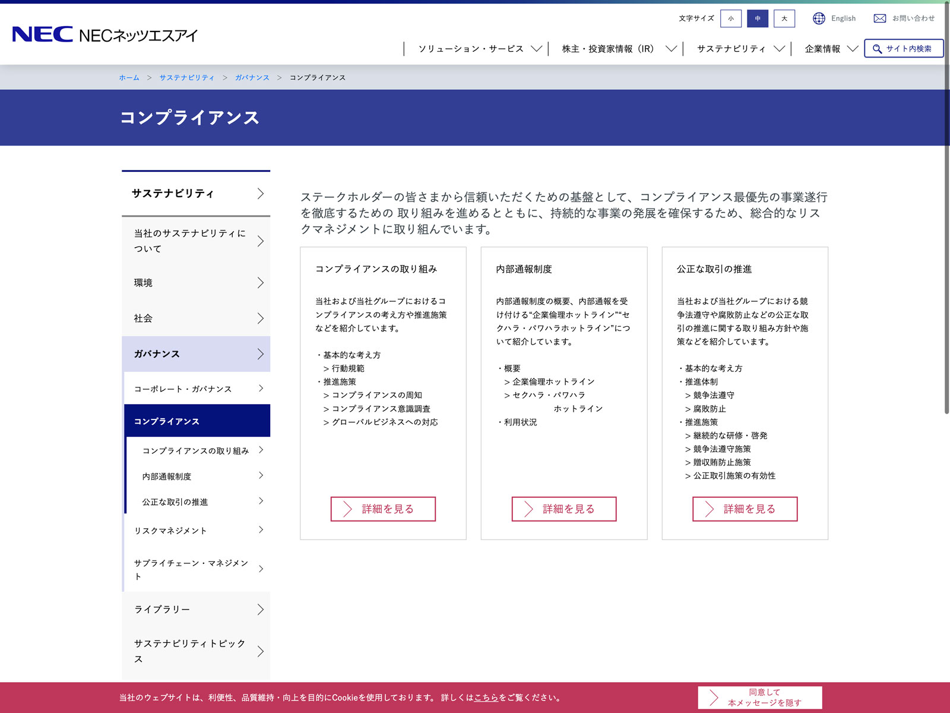Select コーポレート・ガバナンス in the sidebar
950x713 pixels.
click(x=183, y=389)
